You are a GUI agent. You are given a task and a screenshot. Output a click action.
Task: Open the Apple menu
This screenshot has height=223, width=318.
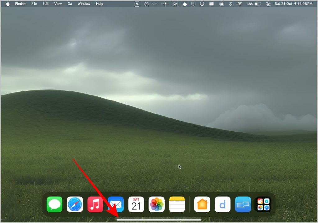[x=8, y=4]
